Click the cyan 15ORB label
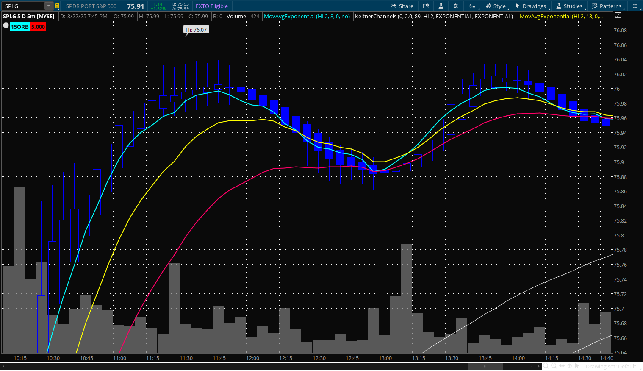 [x=20, y=27]
